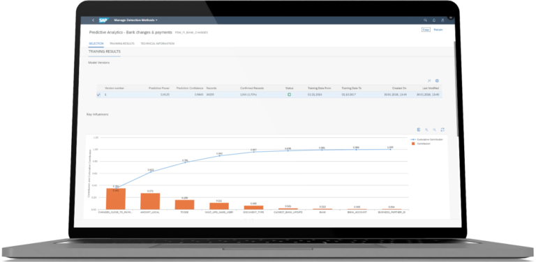Toggle chart legend icon above Key Influencers chart
This screenshot has height=262, width=536.
419,130
